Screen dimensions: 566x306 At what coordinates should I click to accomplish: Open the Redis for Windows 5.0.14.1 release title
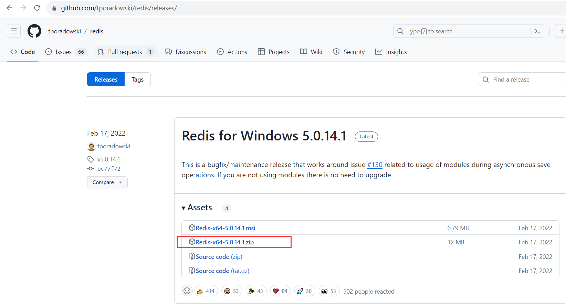[x=264, y=136]
